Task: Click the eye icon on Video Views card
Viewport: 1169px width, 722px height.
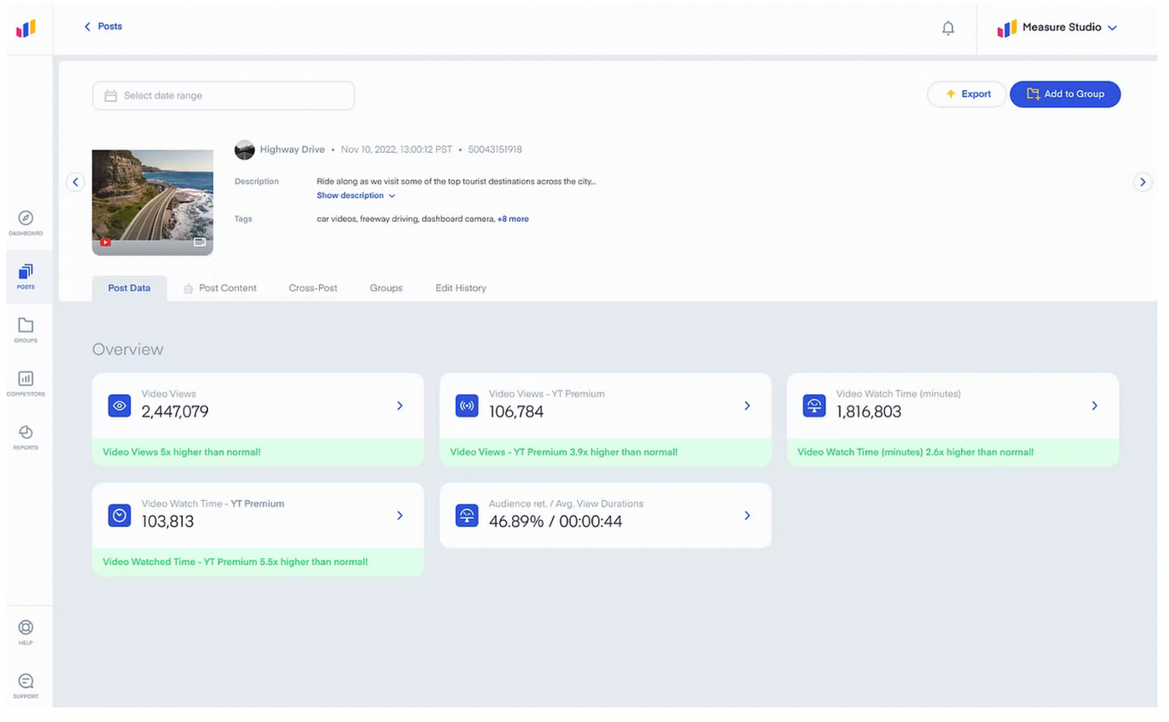Action: [x=119, y=406]
